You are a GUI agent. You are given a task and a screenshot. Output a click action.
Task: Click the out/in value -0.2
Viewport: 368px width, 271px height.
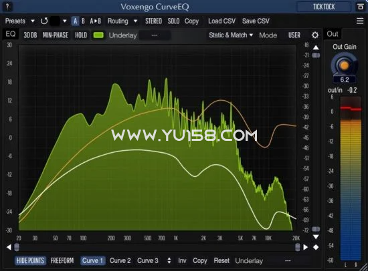(352, 90)
